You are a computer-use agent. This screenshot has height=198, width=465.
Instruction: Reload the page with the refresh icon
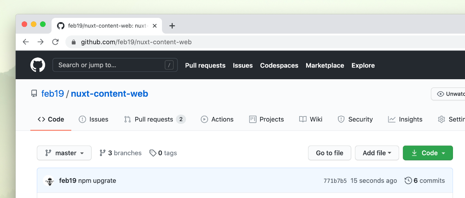click(x=55, y=42)
